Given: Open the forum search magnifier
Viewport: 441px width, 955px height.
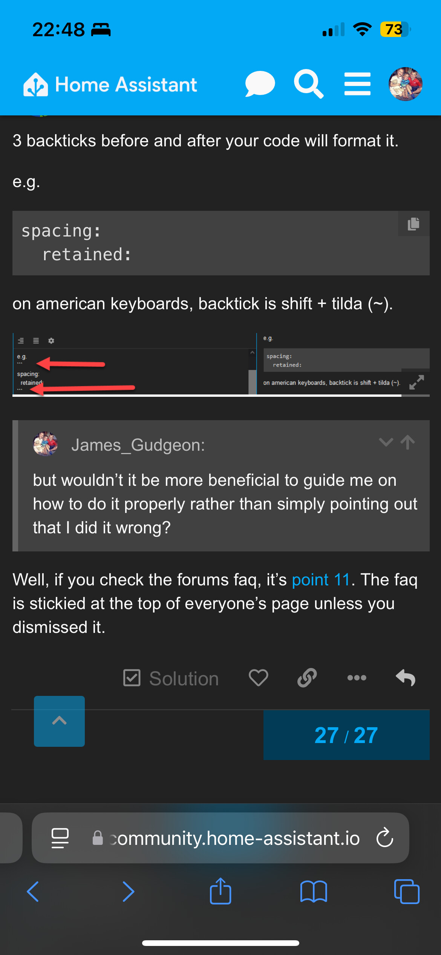Looking at the screenshot, I should (308, 84).
